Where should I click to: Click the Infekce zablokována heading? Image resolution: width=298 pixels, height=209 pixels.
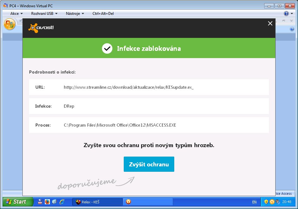pos(149,48)
